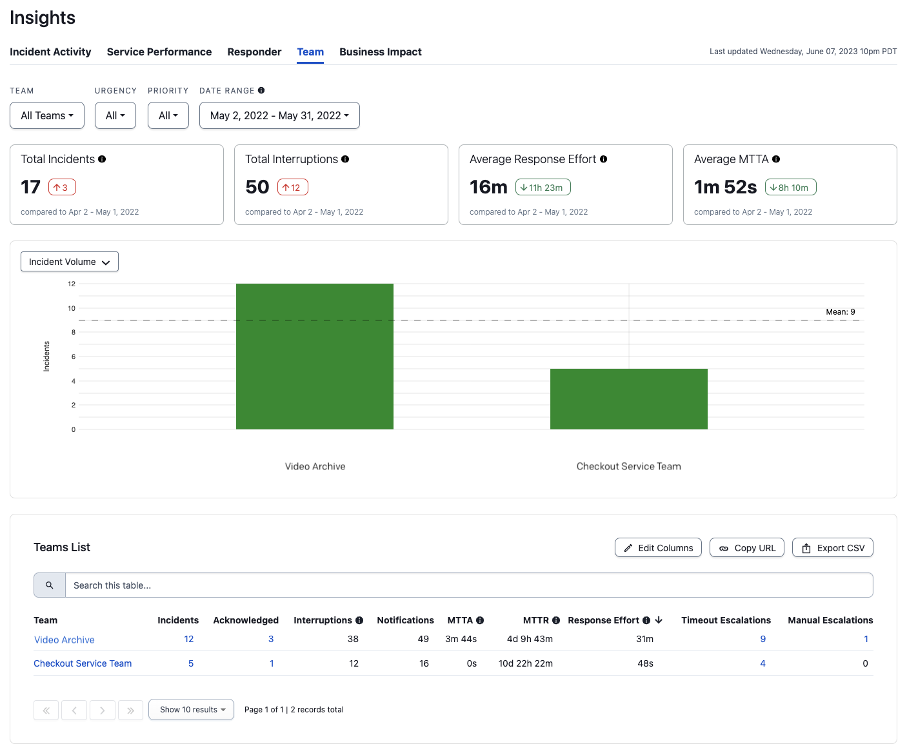907x753 pixels.
Task: Click the info icon on the Interruptions column header
Action: pos(359,620)
